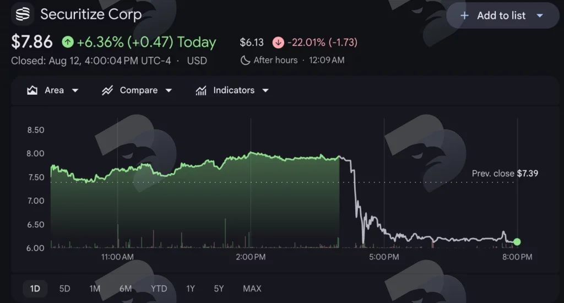Screen dimensions: 564x303
Task: Expand the Compare dropdown arrow
Action: tap(169, 91)
